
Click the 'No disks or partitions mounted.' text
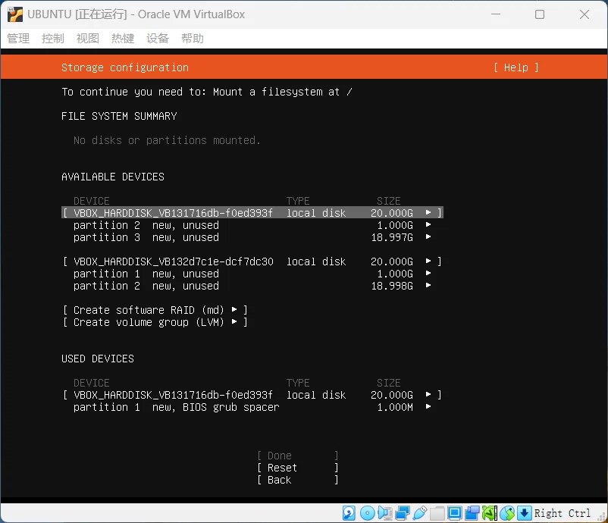[x=167, y=140]
